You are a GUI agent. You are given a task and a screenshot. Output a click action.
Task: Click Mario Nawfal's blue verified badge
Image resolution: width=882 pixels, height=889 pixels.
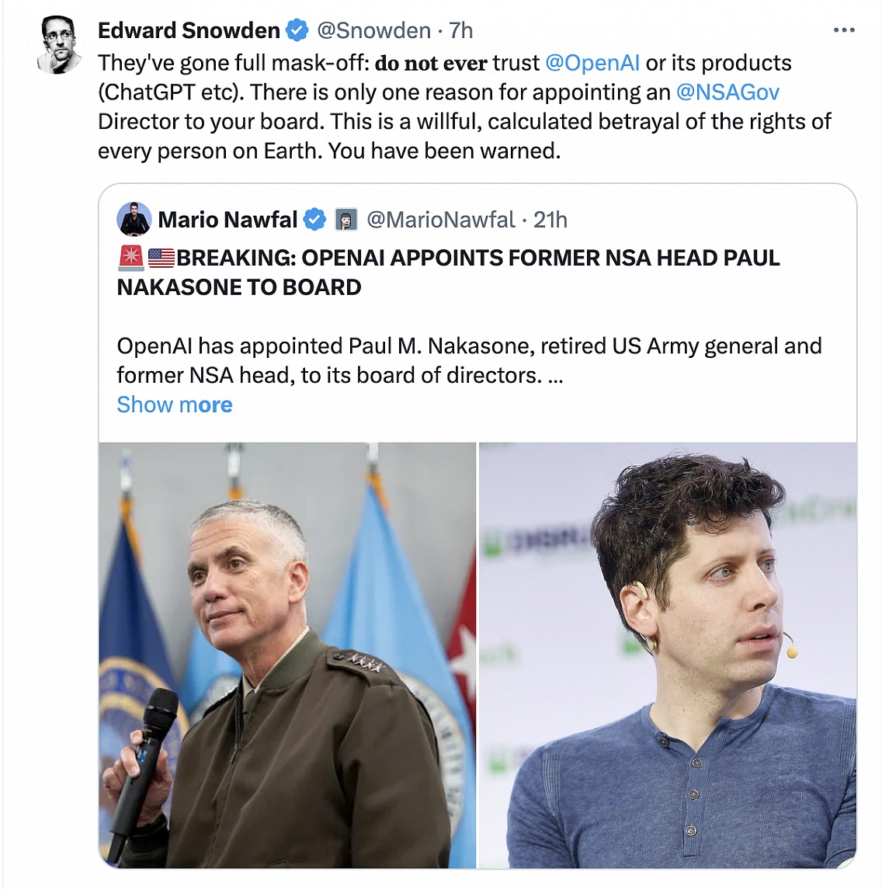[314, 220]
